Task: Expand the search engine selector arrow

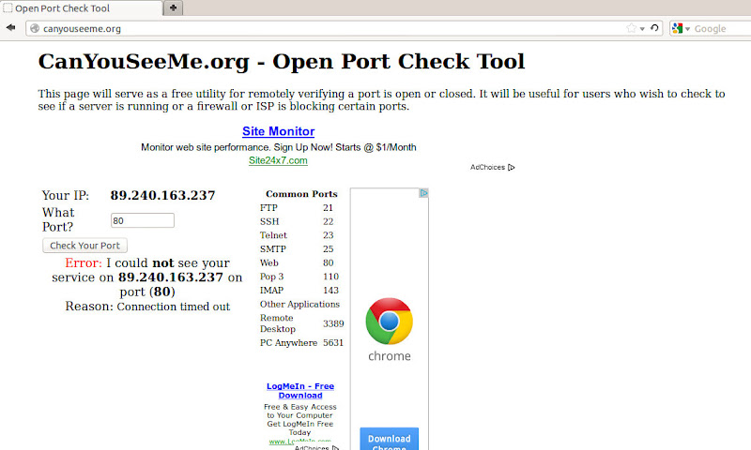Action: pyautogui.click(x=687, y=29)
